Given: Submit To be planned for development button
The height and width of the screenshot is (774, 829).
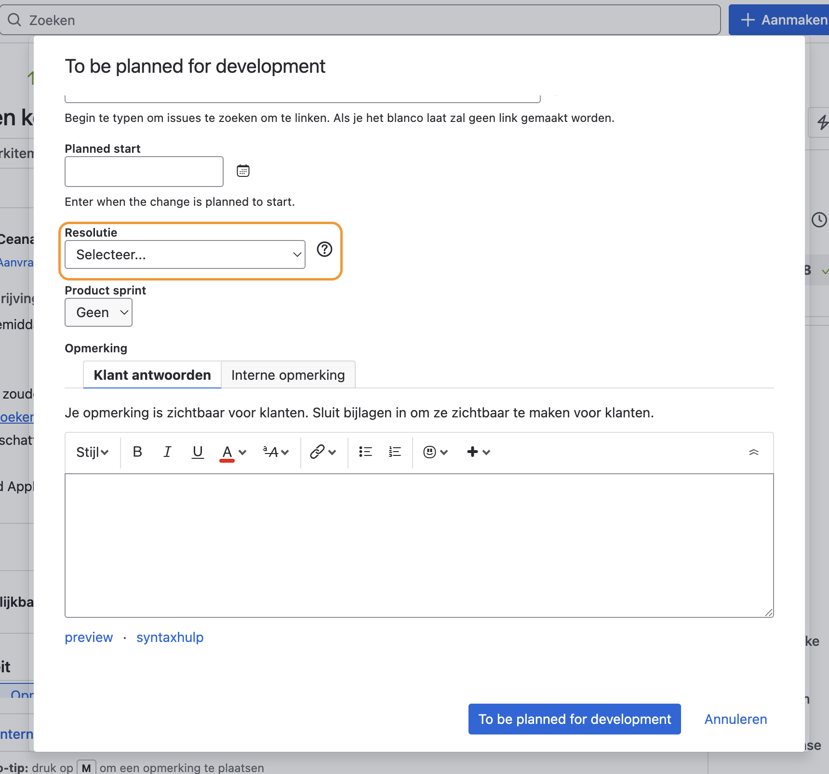Looking at the screenshot, I should 575,719.
